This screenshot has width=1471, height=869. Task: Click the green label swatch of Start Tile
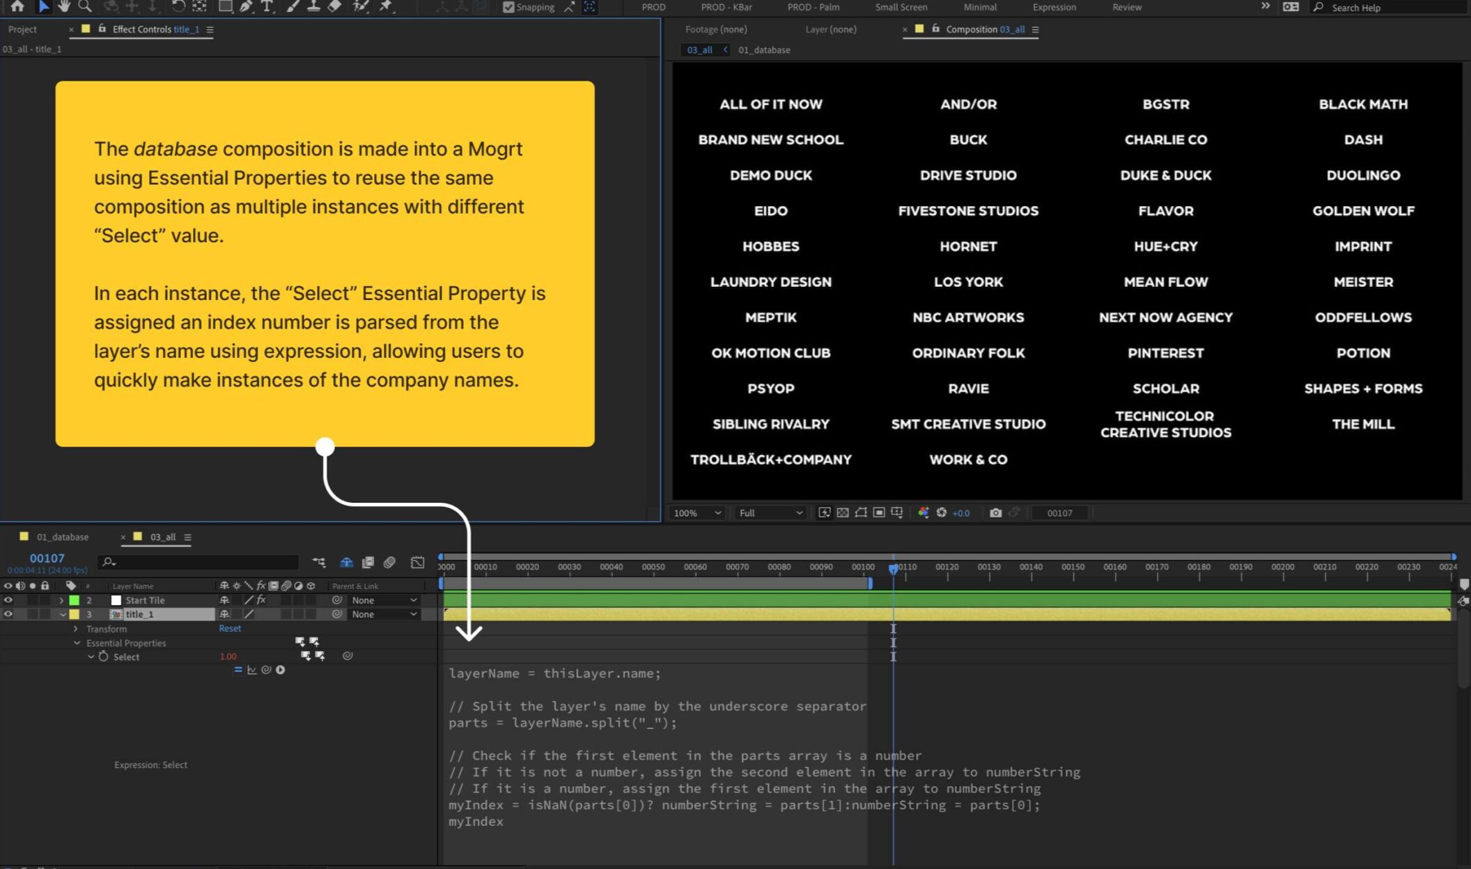click(x=75, y=600)
